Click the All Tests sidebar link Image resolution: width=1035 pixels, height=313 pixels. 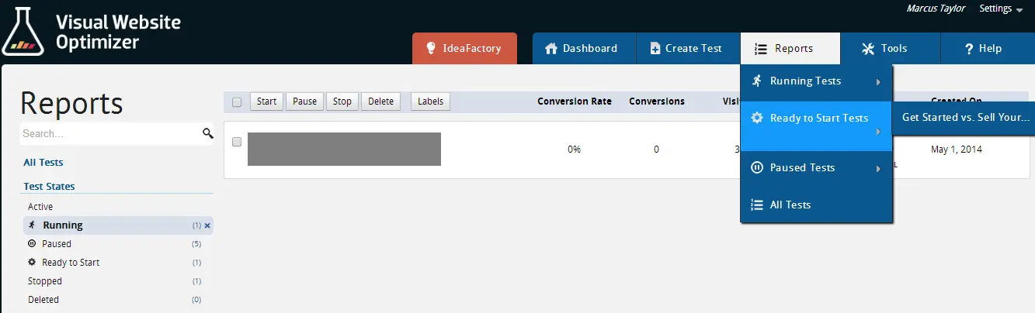pyautogui.click(x=43, y=163)
